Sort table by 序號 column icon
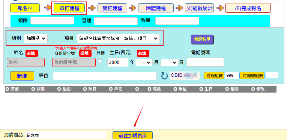 (8, 89)
